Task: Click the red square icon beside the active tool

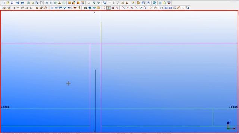Action: click(x=113, y=8)
